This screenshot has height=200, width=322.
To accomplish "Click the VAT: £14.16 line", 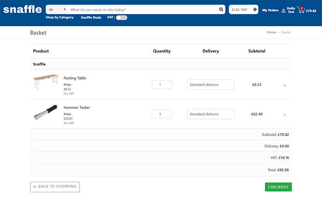I will [x=280, y=158].
